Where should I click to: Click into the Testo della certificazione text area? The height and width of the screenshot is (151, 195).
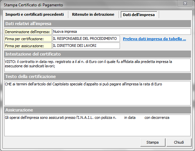click(x=97, y=93)
